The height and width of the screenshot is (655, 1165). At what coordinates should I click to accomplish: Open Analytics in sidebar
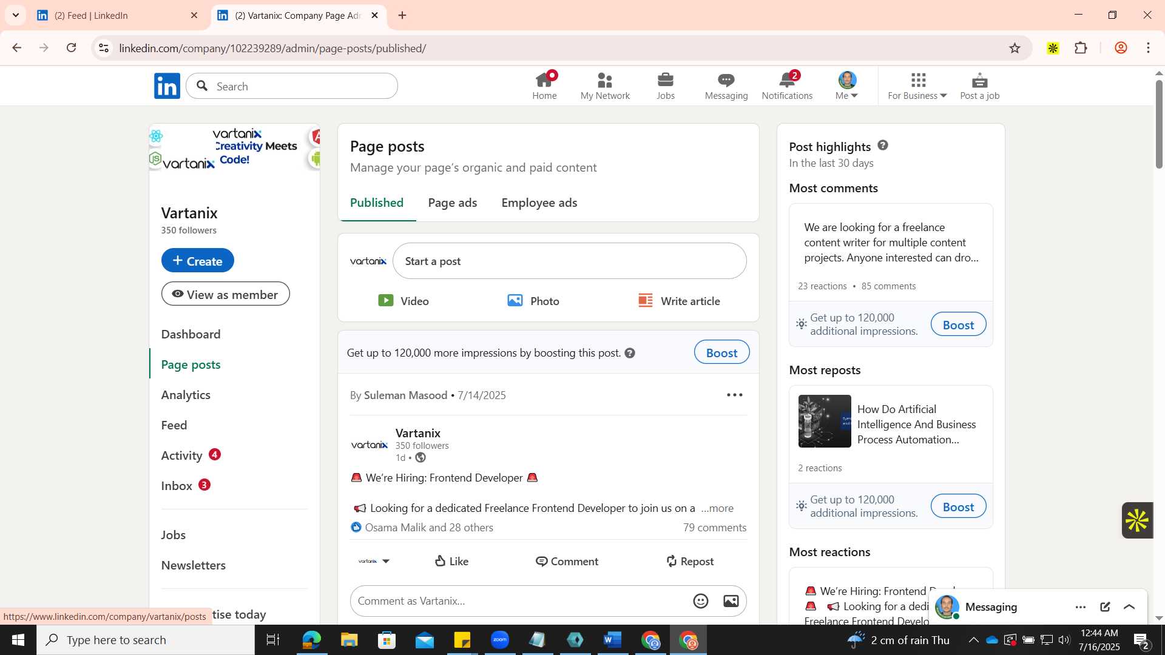pos(186,395)
